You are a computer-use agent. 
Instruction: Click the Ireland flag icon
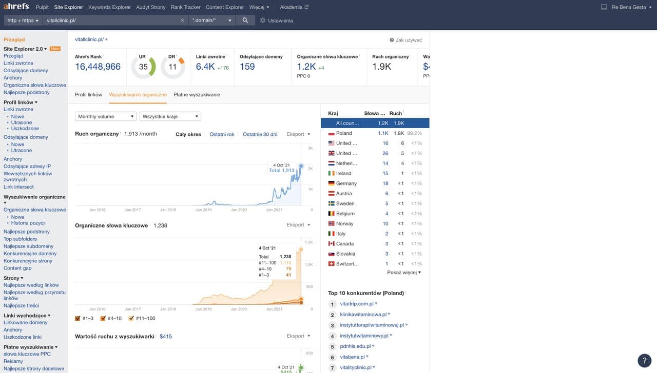coord(331,173)
